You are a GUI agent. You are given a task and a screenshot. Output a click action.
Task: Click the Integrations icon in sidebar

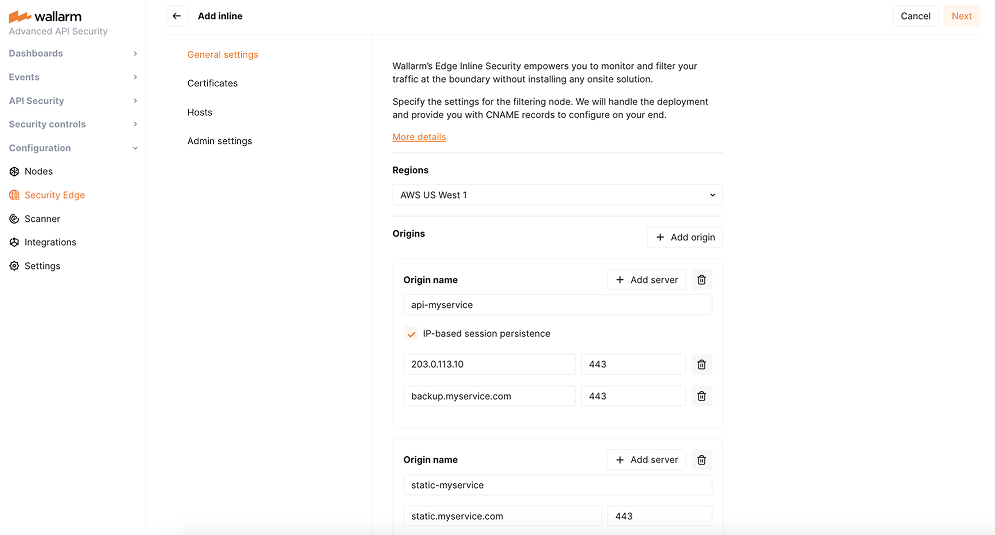click(14, 242)
